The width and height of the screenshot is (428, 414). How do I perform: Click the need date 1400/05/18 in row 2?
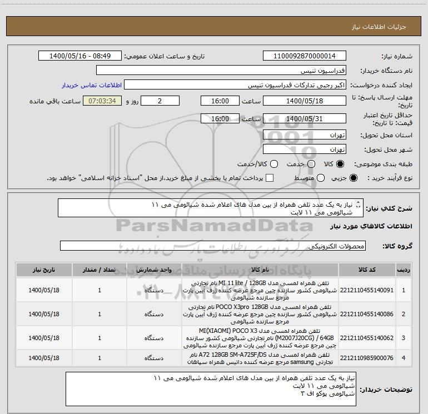point(44,314)
